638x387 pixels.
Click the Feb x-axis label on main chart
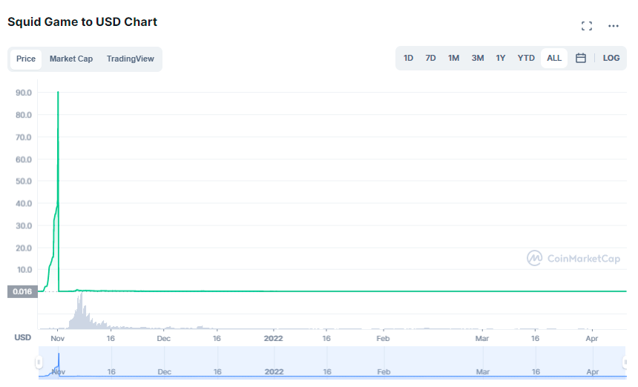coord(383,338)
